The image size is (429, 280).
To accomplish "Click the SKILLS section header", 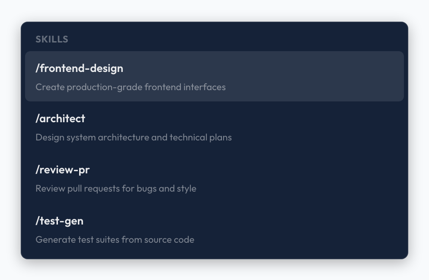I will [x=51, y=39].
